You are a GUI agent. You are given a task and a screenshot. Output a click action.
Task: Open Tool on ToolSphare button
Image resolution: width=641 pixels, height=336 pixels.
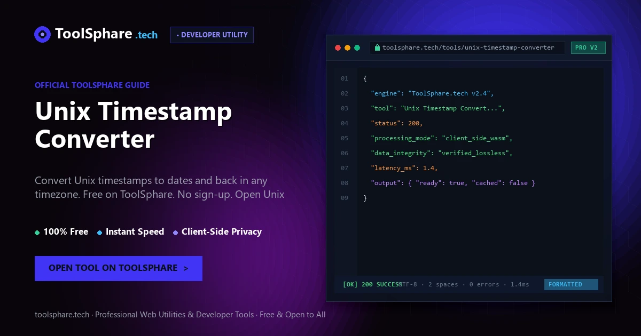pos(119,268)
